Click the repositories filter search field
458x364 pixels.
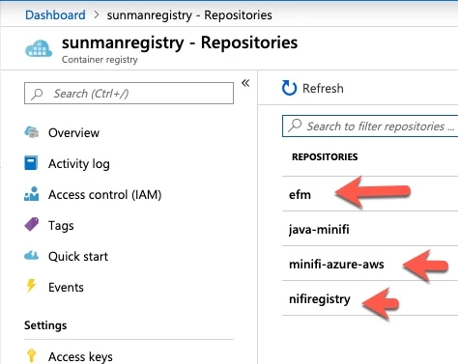[x=370, y=126]
